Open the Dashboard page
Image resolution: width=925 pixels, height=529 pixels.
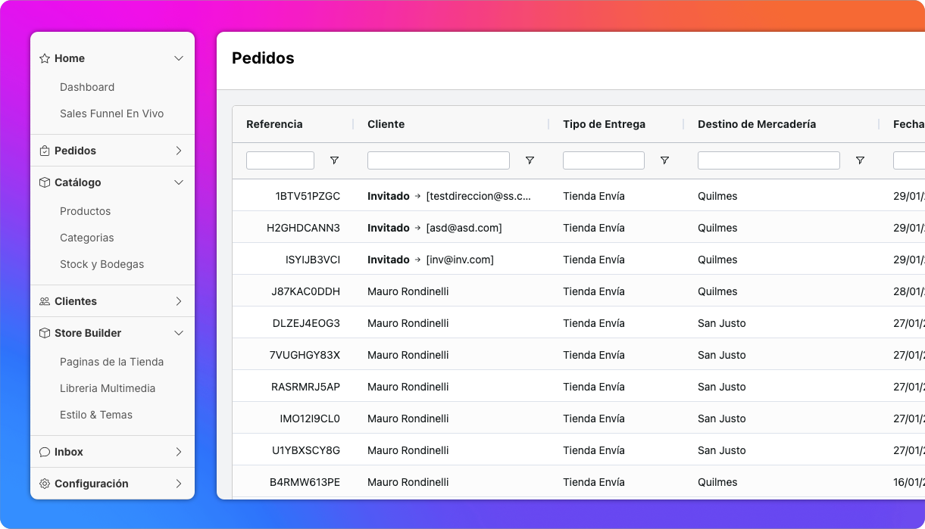87,87
